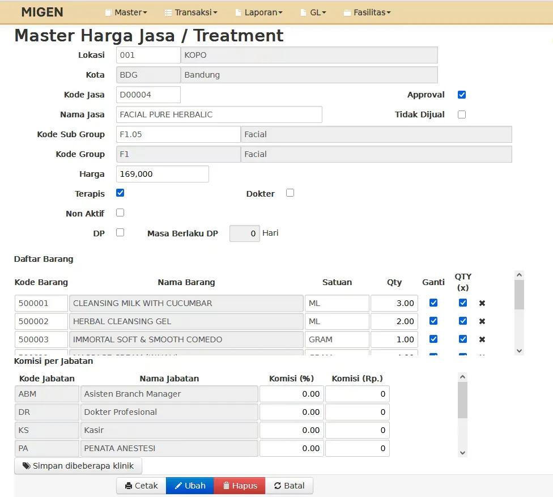Click the Fasilitas folder icon
Screen dimensions: 553x497
coord(347,12)
